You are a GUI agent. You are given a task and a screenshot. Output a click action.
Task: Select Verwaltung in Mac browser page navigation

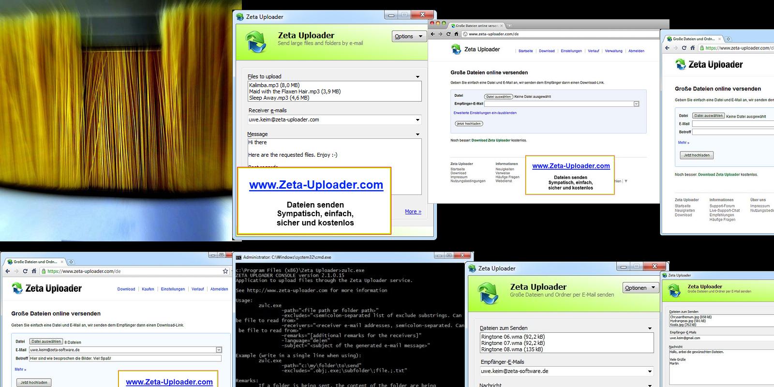point(613,51)
